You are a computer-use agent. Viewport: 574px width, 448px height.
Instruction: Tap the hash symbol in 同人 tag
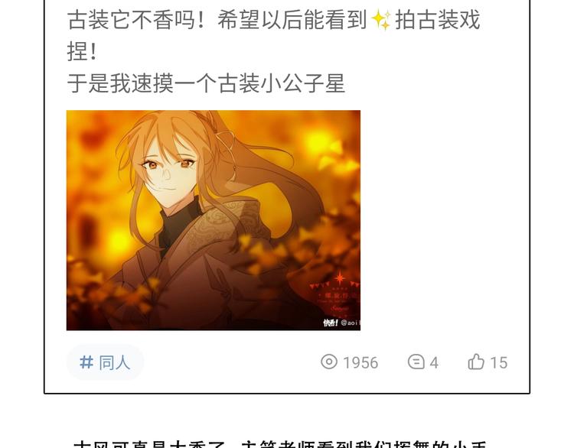86,362
